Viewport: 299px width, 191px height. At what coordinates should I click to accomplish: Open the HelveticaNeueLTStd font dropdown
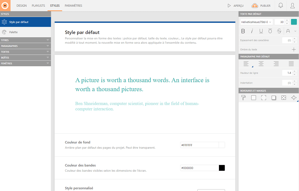coord(256,22)
